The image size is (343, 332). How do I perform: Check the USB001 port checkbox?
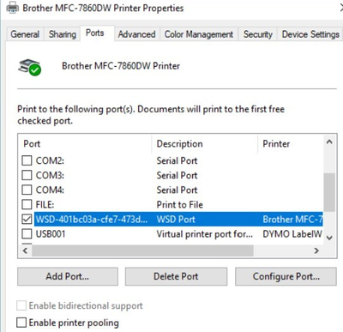click(27, 234)
